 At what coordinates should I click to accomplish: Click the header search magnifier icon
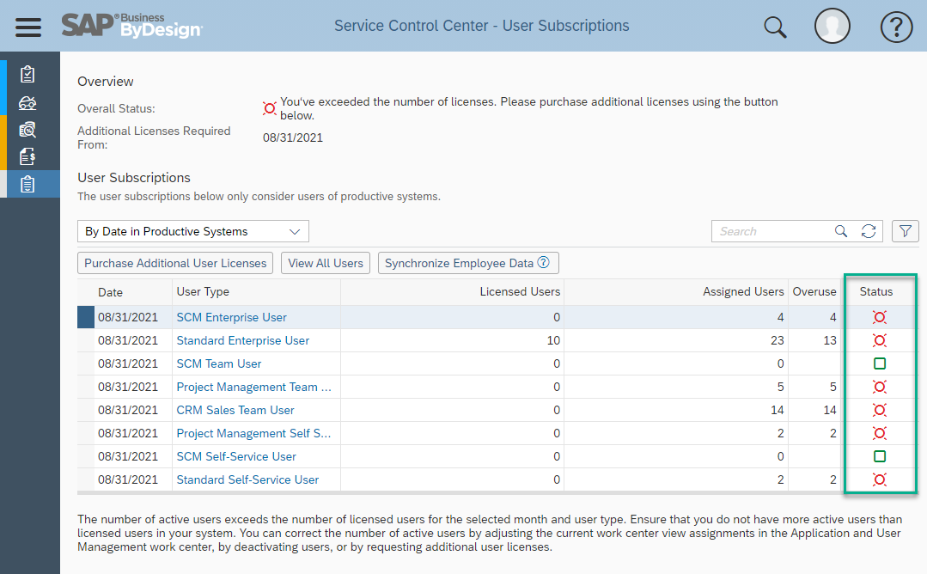click(x=774, y=27)
